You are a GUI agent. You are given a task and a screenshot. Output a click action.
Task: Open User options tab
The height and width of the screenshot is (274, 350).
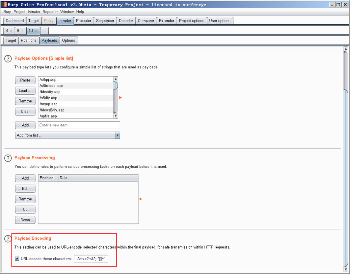click(x=220, y=21)
